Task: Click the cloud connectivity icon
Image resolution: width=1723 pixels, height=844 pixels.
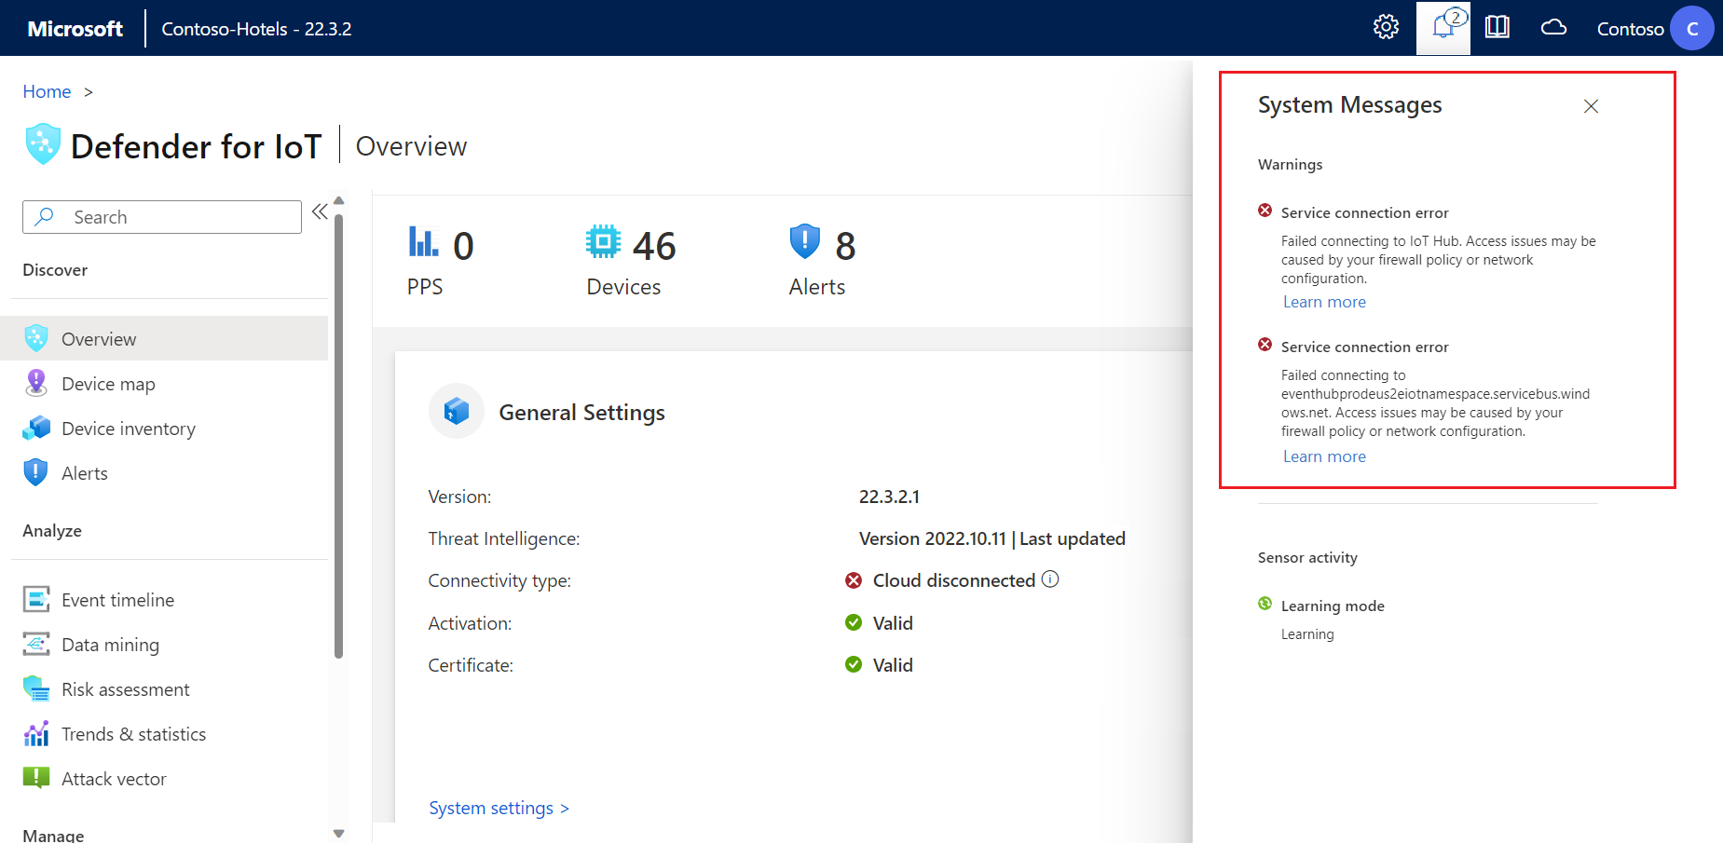Action: click(1553, 27)
